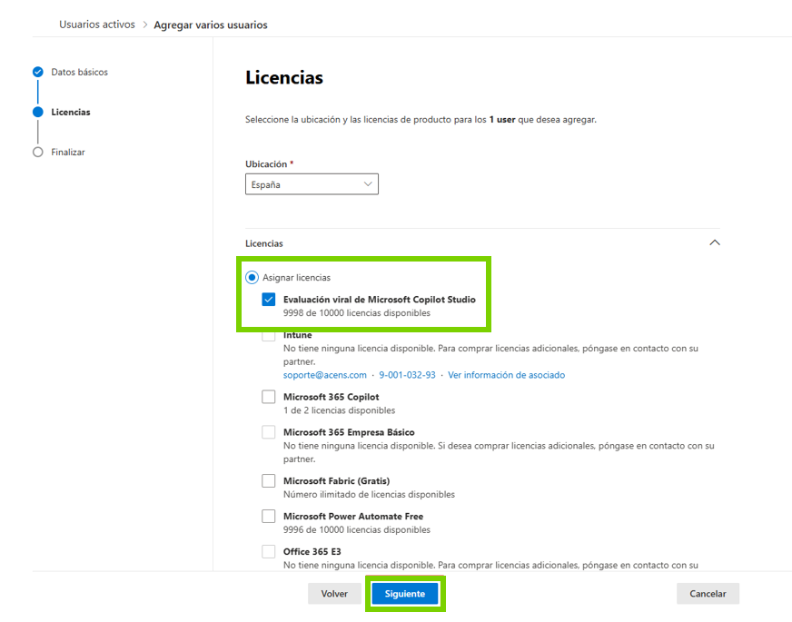Jump to the Finalizar step
792x622 pixels.
pos(68,152)
